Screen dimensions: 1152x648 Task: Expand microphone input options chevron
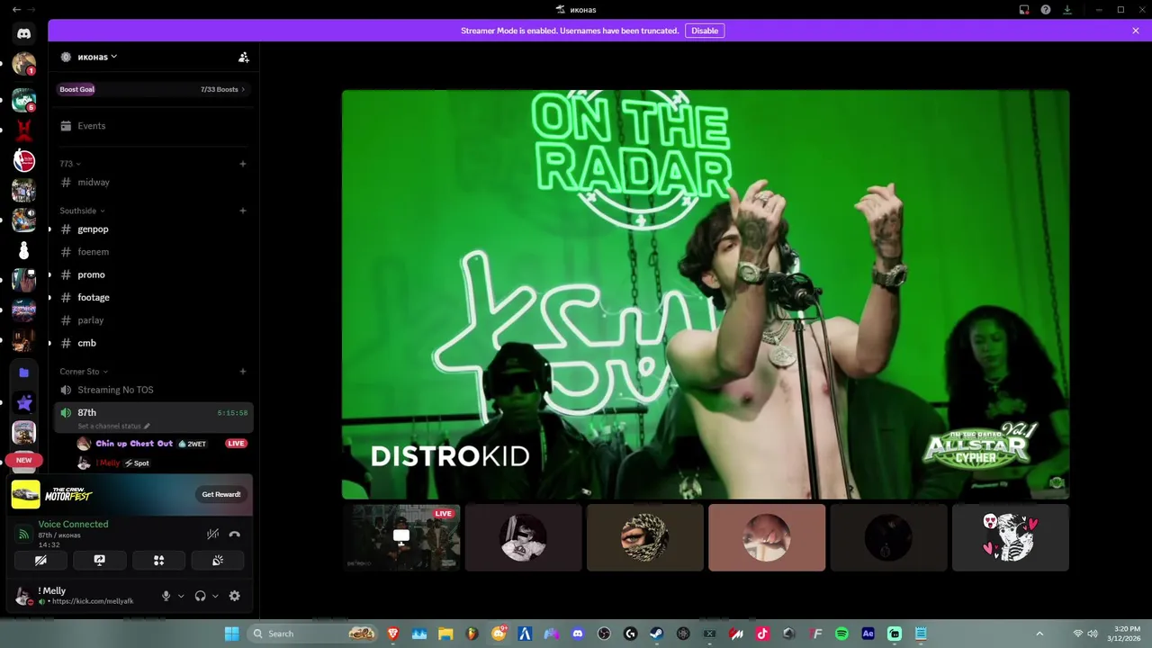pos(181,596)
